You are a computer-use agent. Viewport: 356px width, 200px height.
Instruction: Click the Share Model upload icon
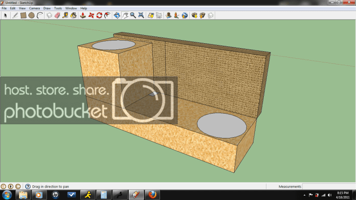tap(202, 16)
